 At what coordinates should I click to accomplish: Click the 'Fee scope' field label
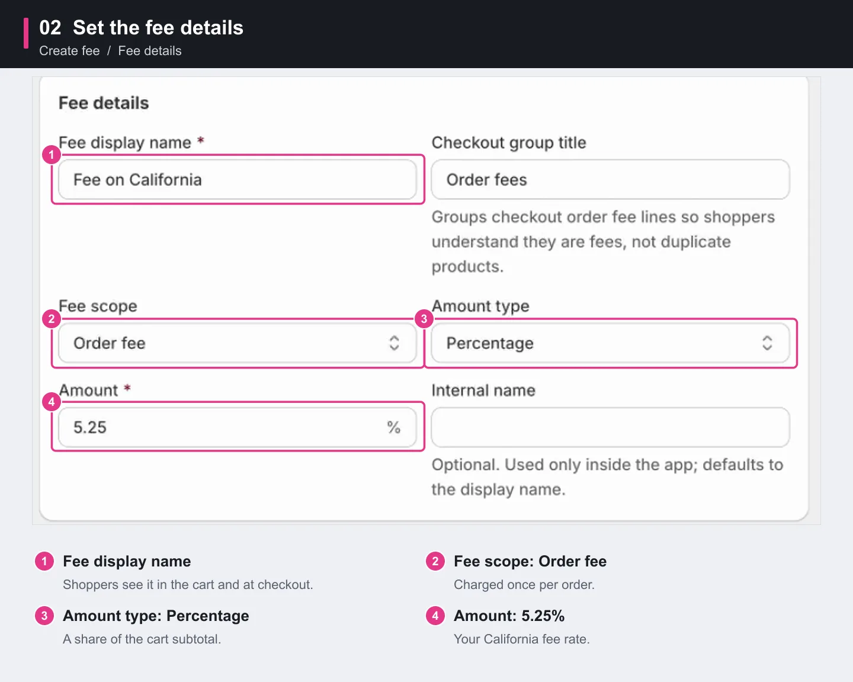98,306
